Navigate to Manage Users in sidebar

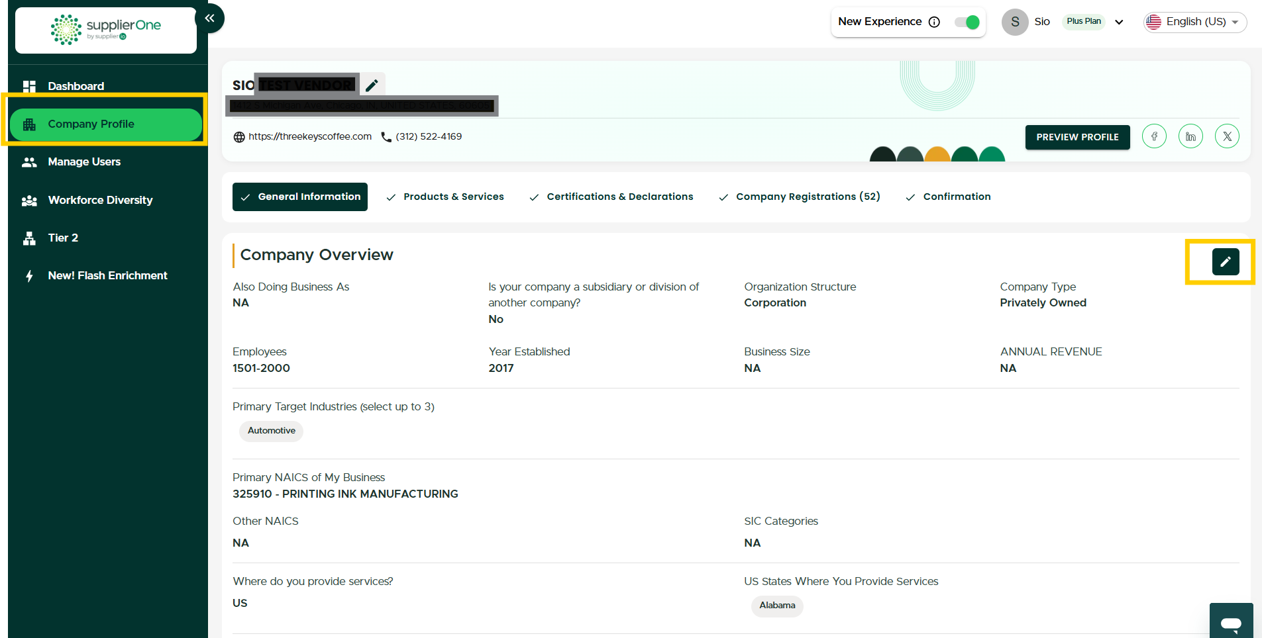pyautogui.click(x=84, y=161)
